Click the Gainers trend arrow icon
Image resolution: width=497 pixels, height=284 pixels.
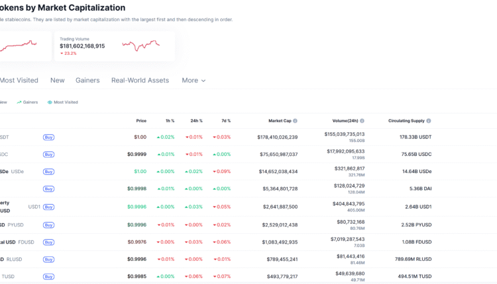19,102
